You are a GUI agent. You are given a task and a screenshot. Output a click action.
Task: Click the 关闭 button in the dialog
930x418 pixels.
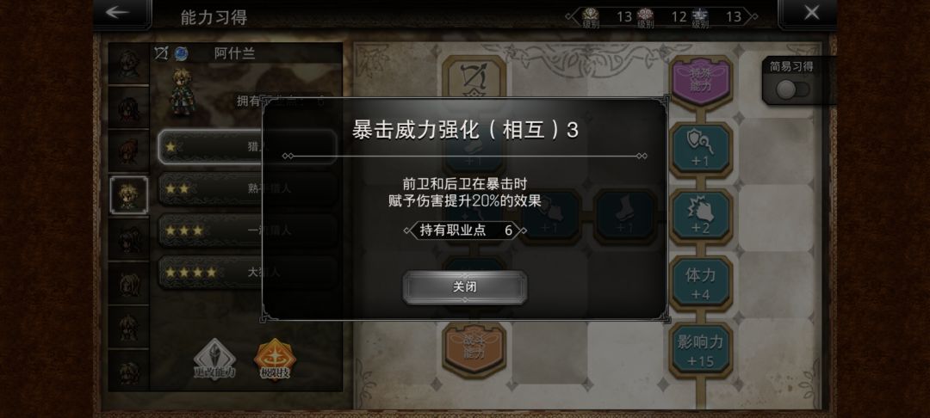point(464,287)
